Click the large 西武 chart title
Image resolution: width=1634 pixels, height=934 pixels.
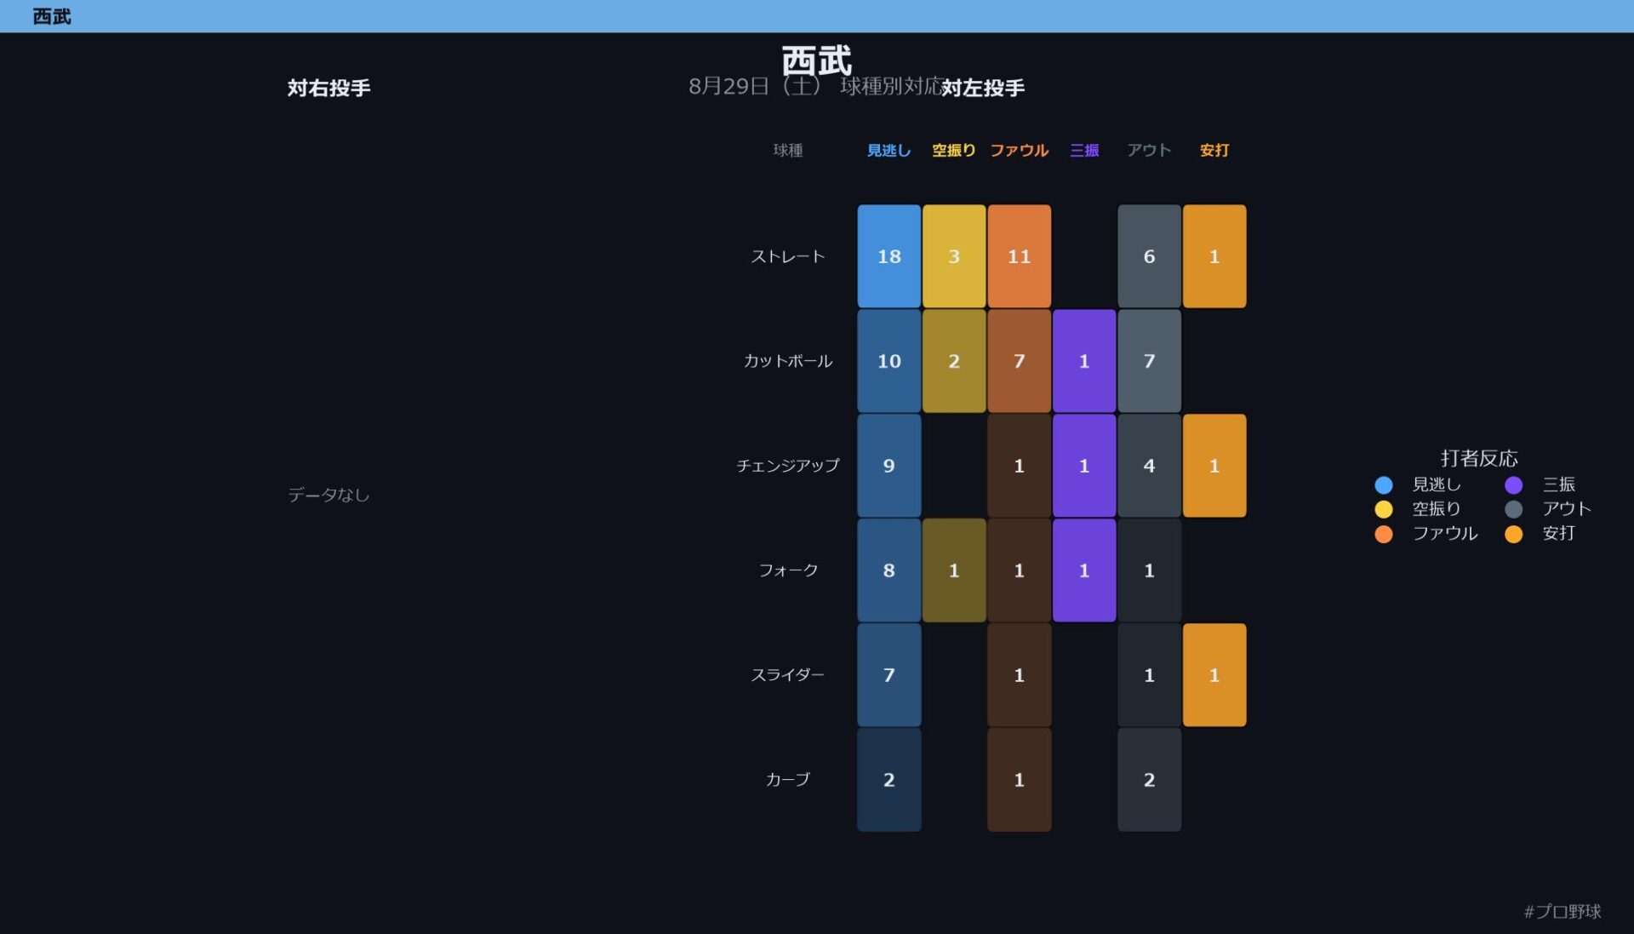(816, 61)
